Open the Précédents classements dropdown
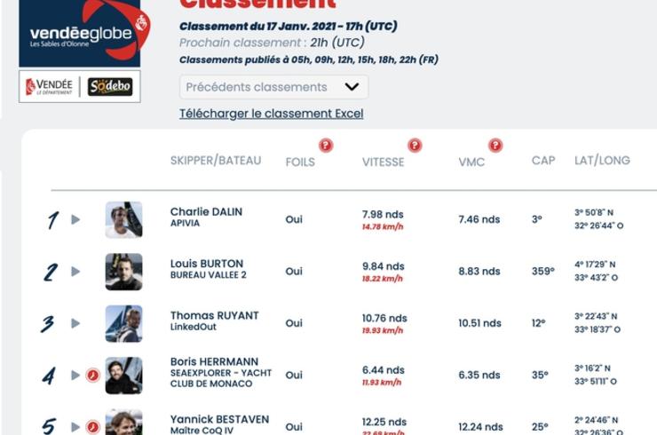The width and height of the screenshot is (657, 435). [x=274, y=87]
